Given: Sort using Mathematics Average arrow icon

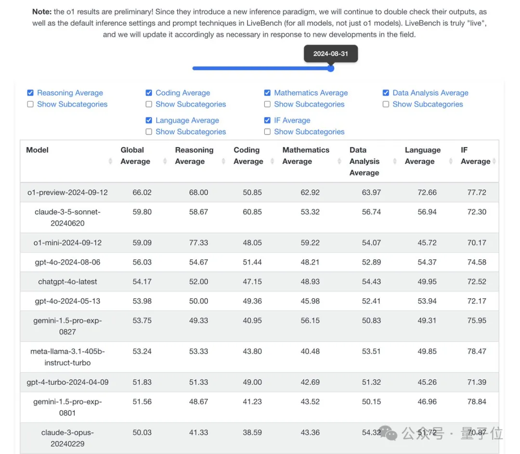Looking at the screenshot, I should pos(339,161).
